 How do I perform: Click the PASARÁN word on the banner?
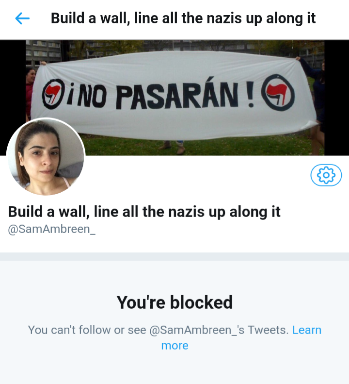pos(177,95)
